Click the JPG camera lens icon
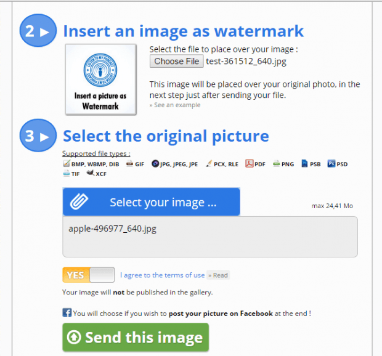 (x=155, y=164)
